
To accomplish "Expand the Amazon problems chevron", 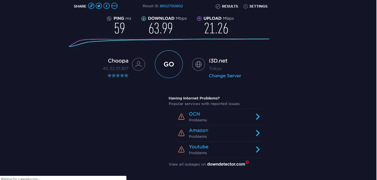I will (x=258, y=133).
